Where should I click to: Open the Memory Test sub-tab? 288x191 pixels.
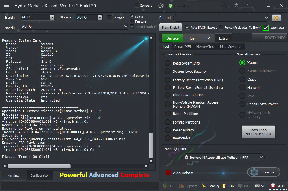[x=206, y=47]
